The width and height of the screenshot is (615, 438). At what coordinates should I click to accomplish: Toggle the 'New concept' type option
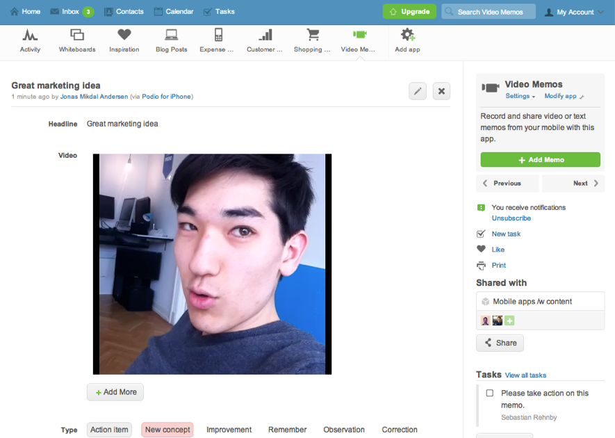point(167,430)
